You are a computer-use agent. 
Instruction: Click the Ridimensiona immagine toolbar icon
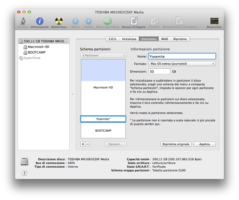point(180,21)
